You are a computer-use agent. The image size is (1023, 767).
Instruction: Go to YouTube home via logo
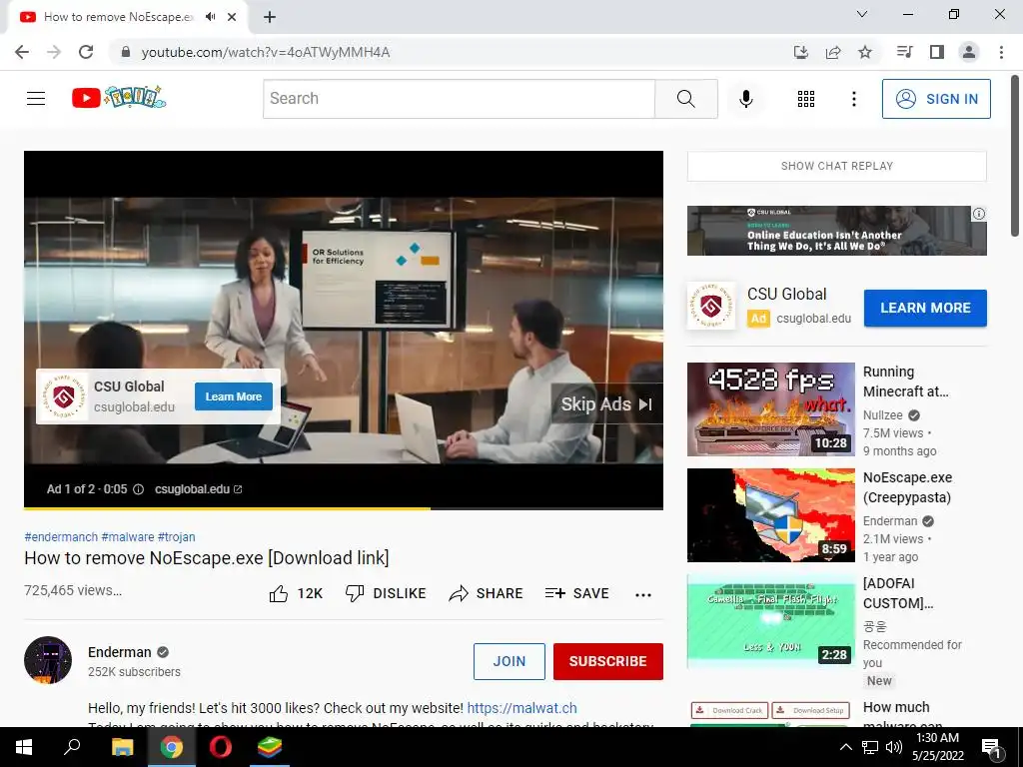[x=119, y=98]
